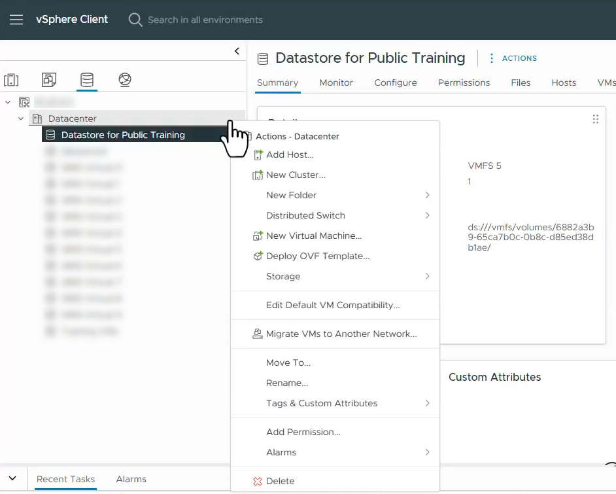
Task: Open the Alarms submenu
Action: click(335, 452)
